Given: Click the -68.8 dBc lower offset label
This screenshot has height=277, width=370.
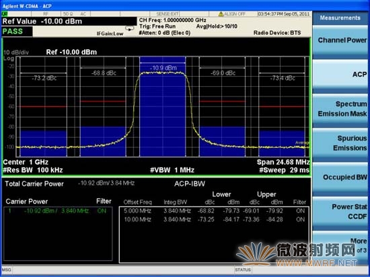Looking at the screenshot, I should click(104, 73).
